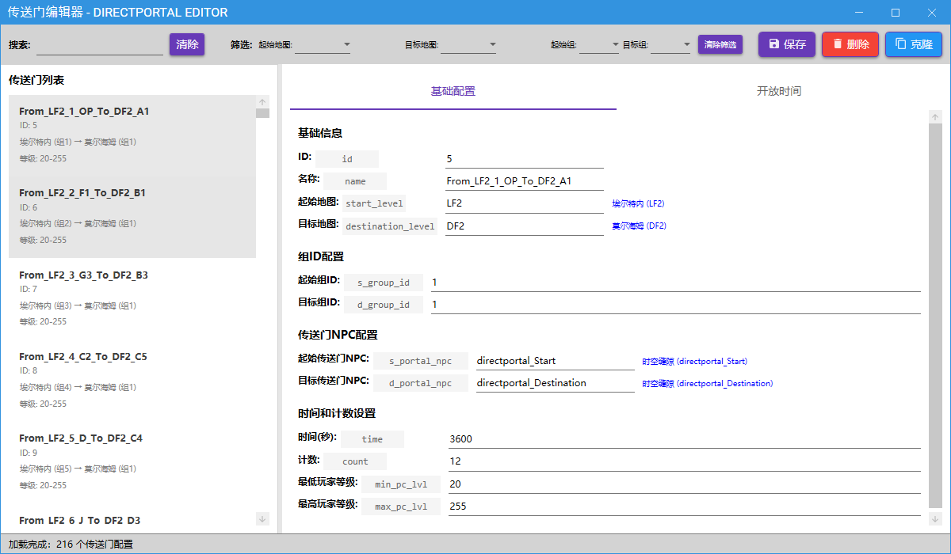Screen dimensions: 951x554
Task: Open the 起始组 filter dropdown
Action: [599, 45]
